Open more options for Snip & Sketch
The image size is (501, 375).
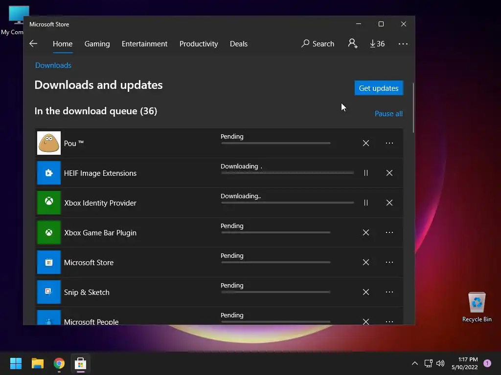coord(389,292)
